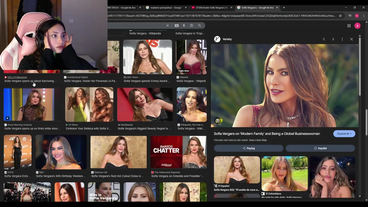The image size is (368, 207).
Task: Open 'Who is Sofia Vergara's' thumbnail
Action: point(104,192)
